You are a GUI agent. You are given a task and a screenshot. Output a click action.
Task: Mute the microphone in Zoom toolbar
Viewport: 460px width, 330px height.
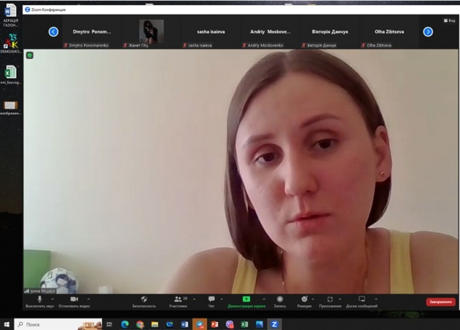tap(40, 301)
